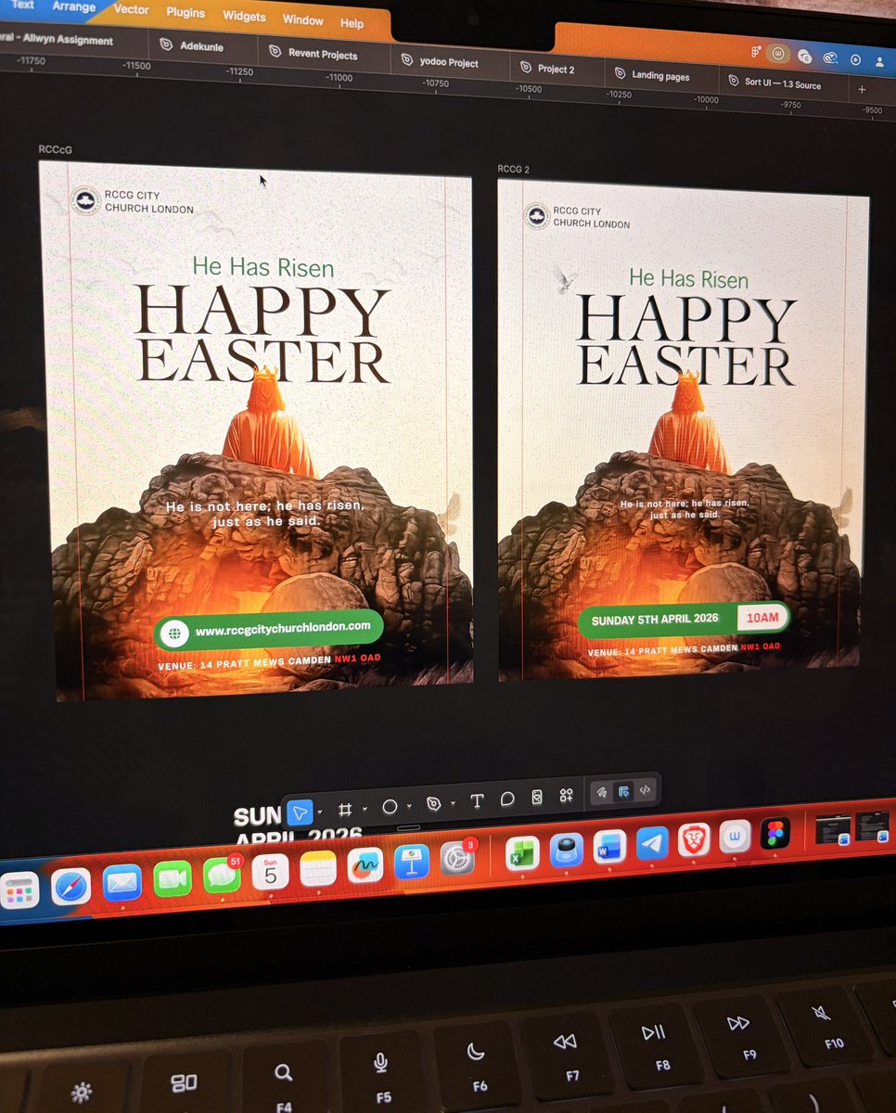Open the Plugins menu
This screenshot has height=1113, width=896.
186,13
